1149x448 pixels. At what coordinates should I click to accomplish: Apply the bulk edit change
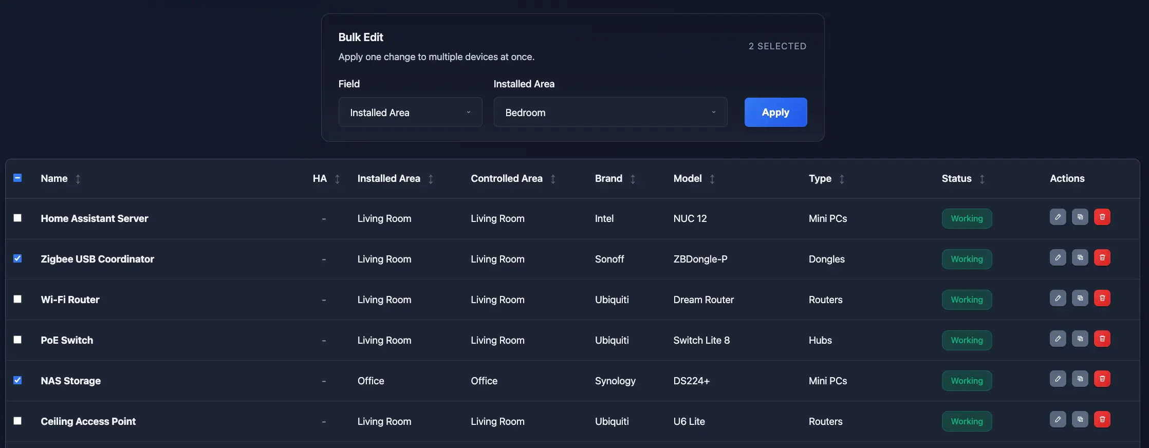tap(775, 113)
